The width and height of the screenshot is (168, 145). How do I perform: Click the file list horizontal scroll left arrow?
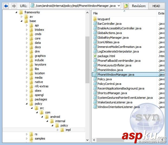click(x=94, y=140)
